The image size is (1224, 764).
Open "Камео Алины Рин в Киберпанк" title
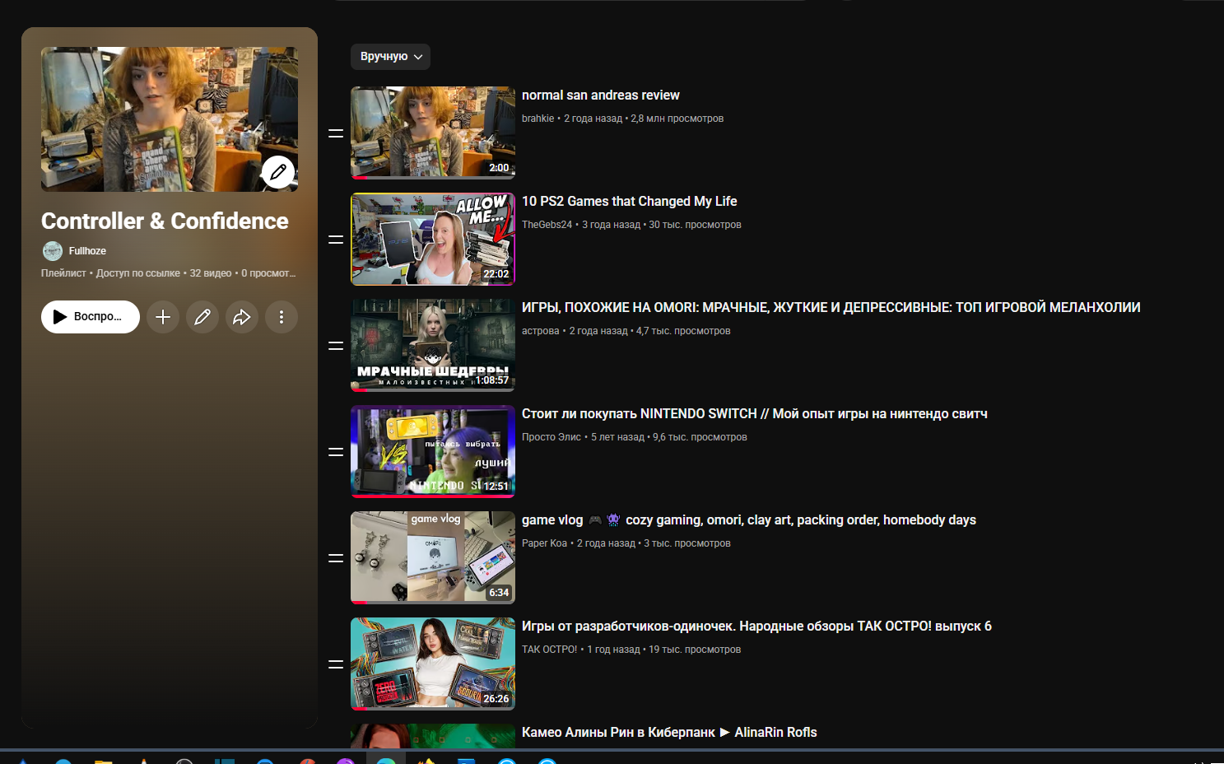tap(669, 733)
